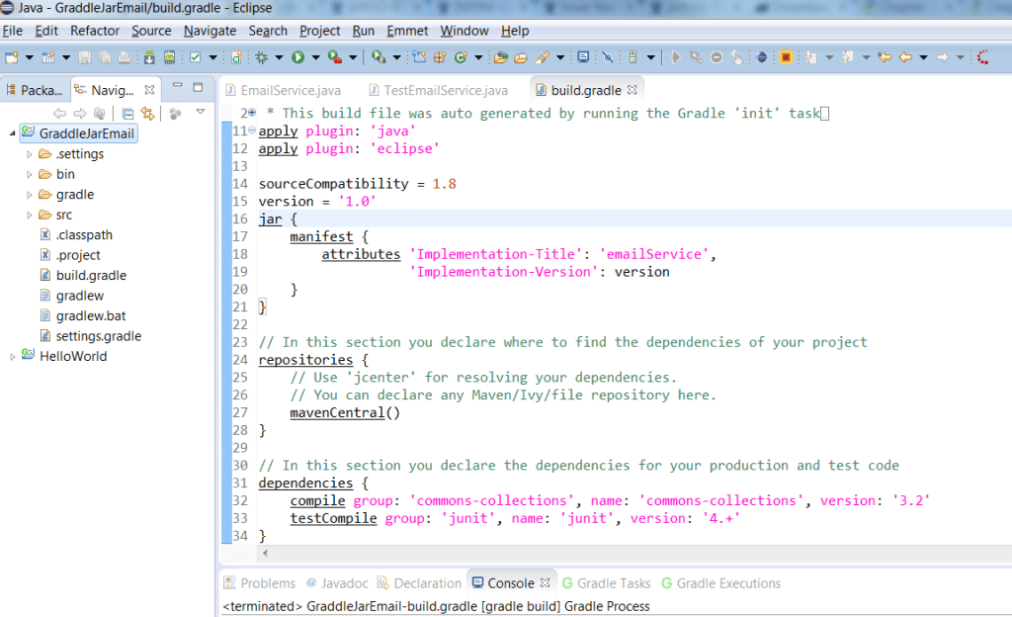Click the green Run button
Image resolution: width=1012 pixels, height=617 pixels.
click(297, 57)
